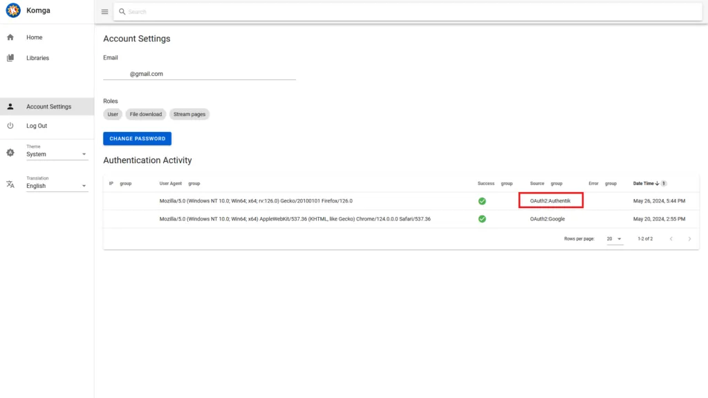The height and width of the screenshot is (398, 708).
Task: Click the next page chevron in pagination
Action: pyautogui.click(x=689, y=238)
